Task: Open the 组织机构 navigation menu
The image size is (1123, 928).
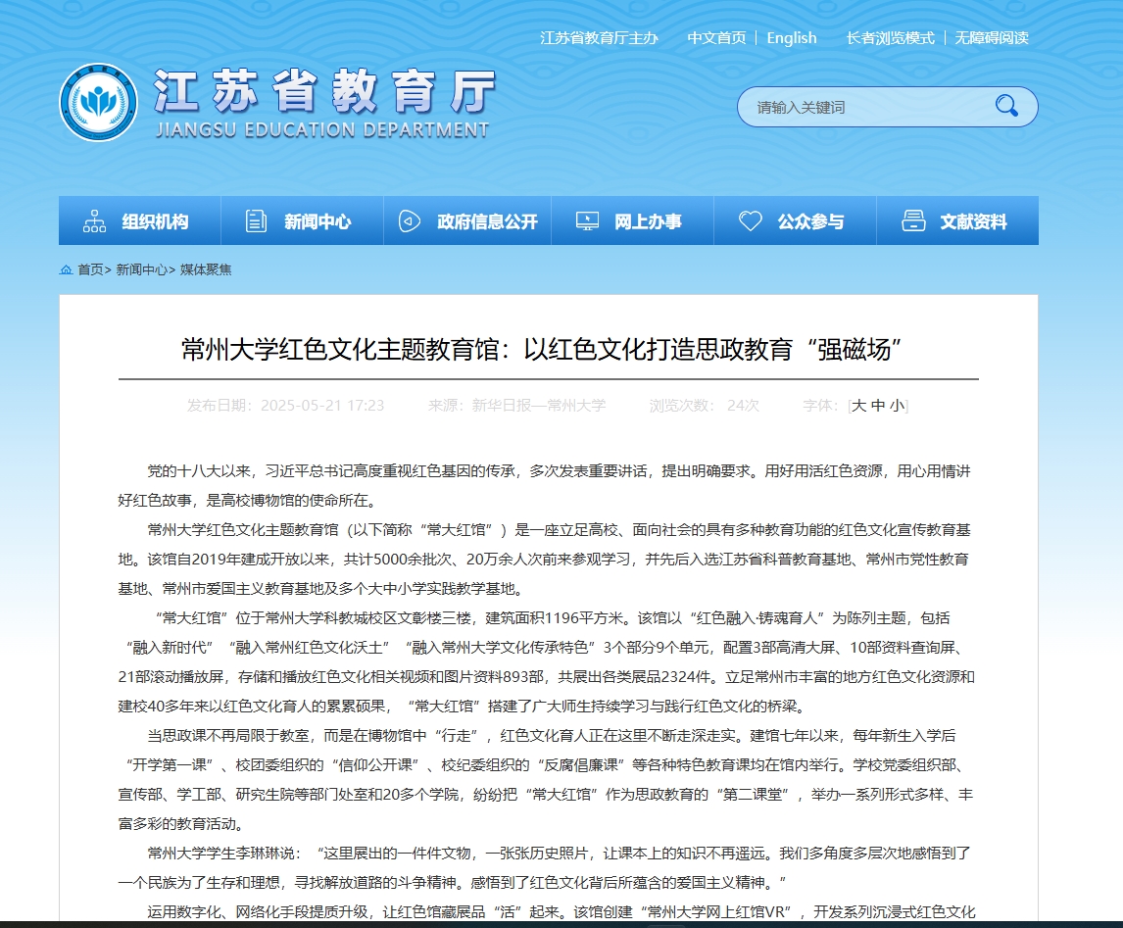Action: pyautogui.click(x=155, y=222)
